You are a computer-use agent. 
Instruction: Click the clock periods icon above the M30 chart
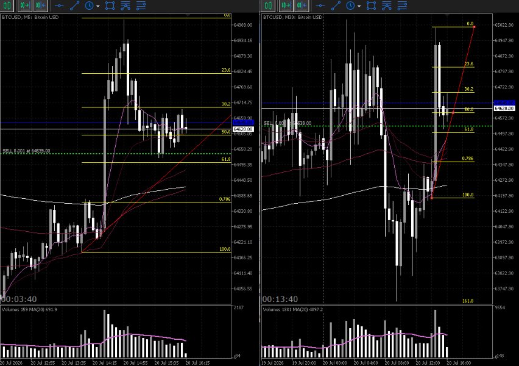click(x=351, y=5)
